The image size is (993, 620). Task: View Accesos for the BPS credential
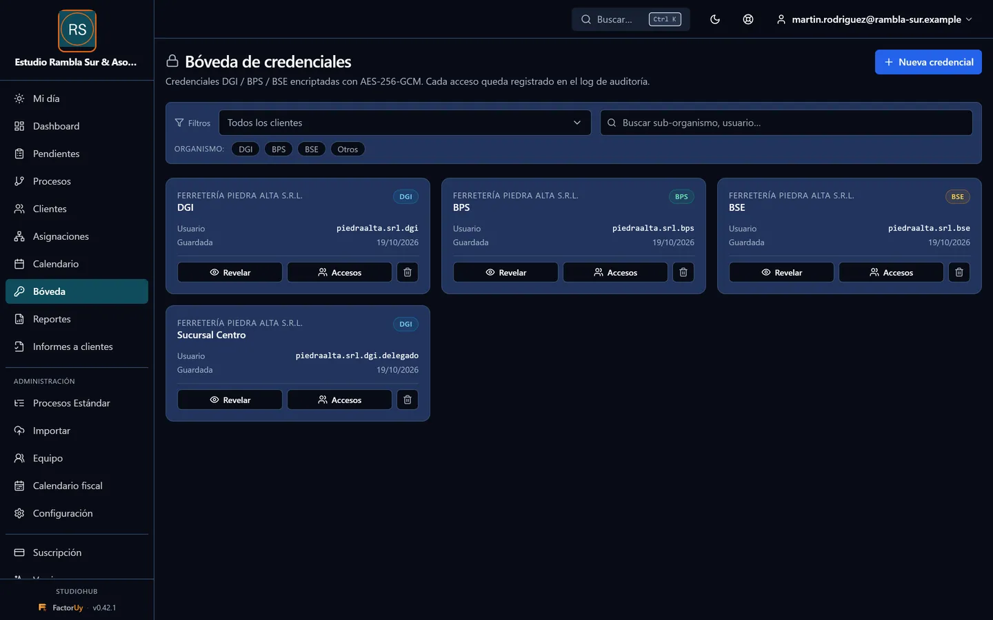pos(615,272)
